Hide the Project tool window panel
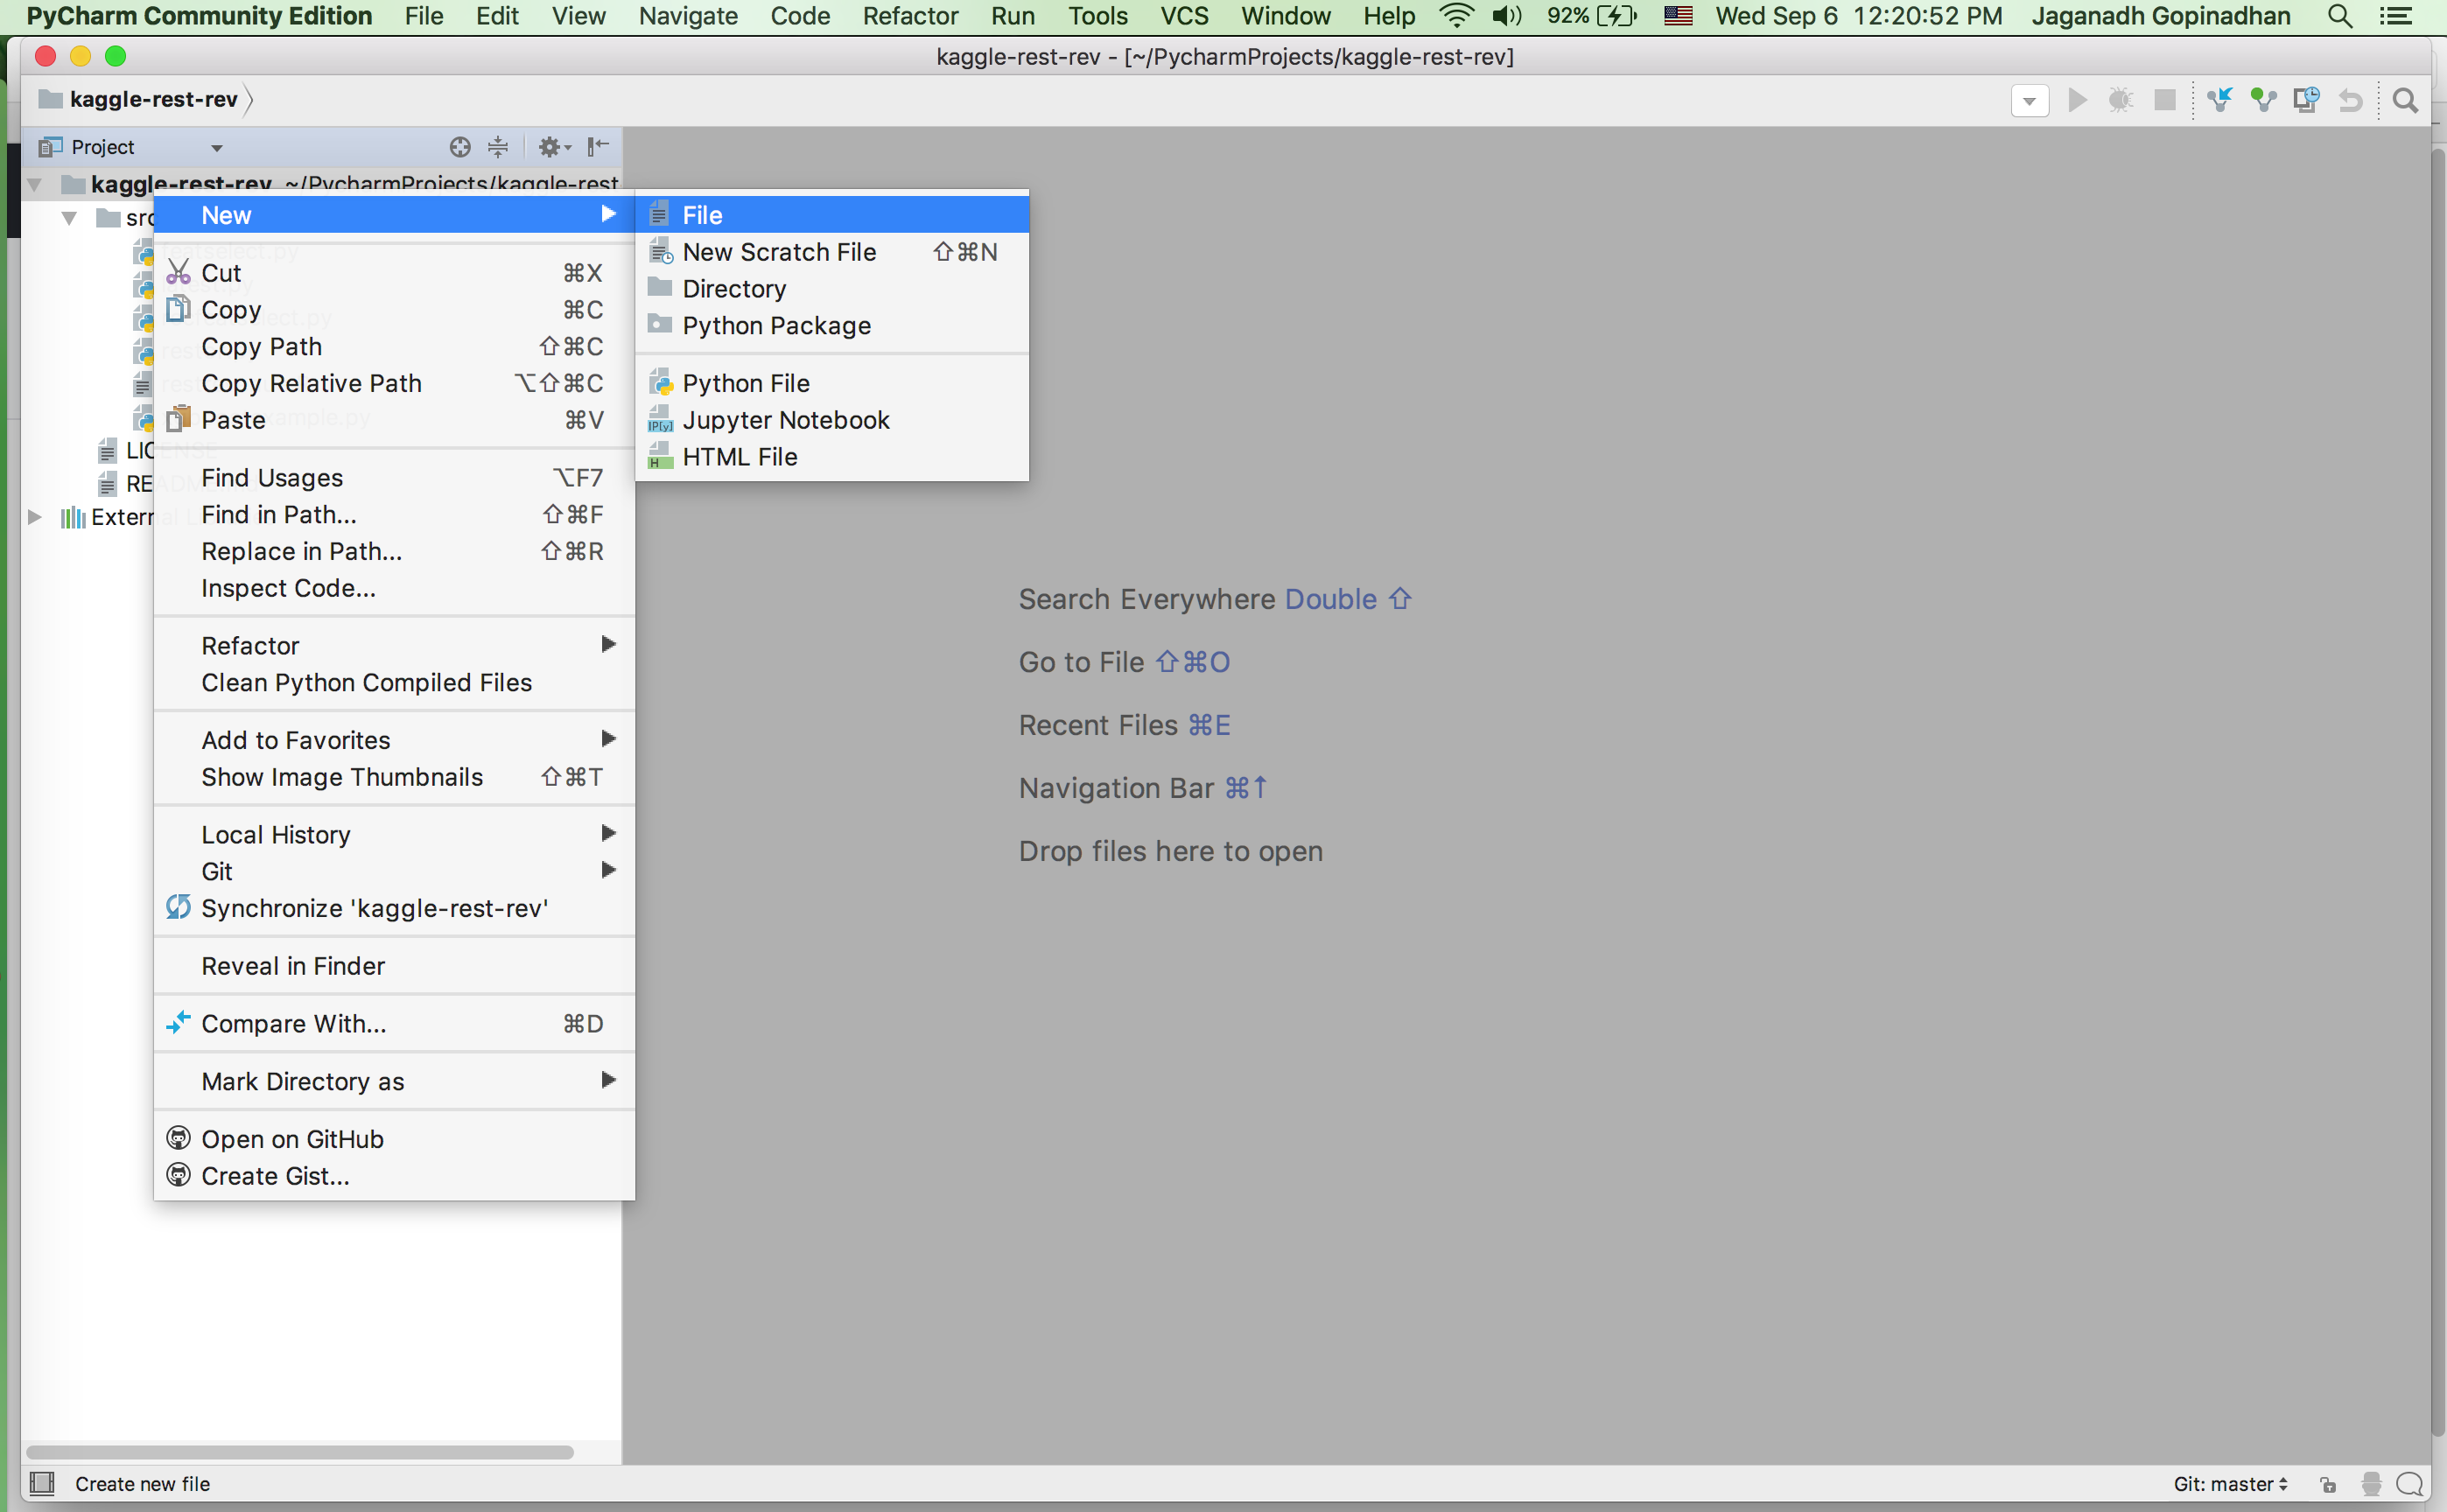Image resolution: width=2447 pixels, height=1512 pixels. point(598,147)
